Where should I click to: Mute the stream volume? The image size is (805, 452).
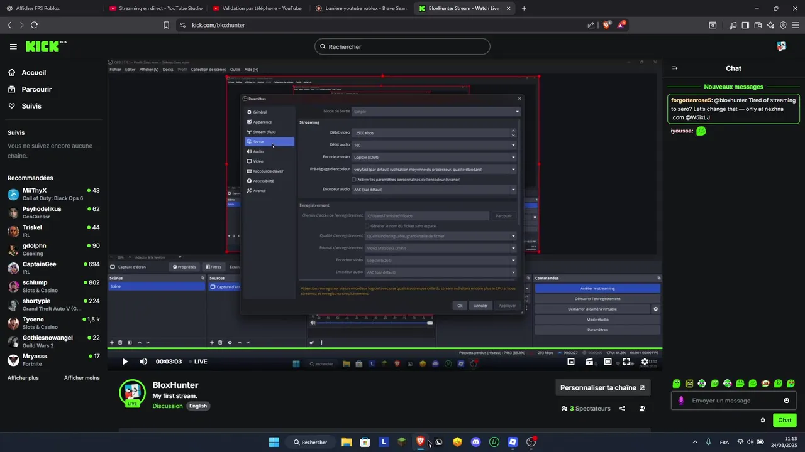pyautogui.click(x=143, y=362)
